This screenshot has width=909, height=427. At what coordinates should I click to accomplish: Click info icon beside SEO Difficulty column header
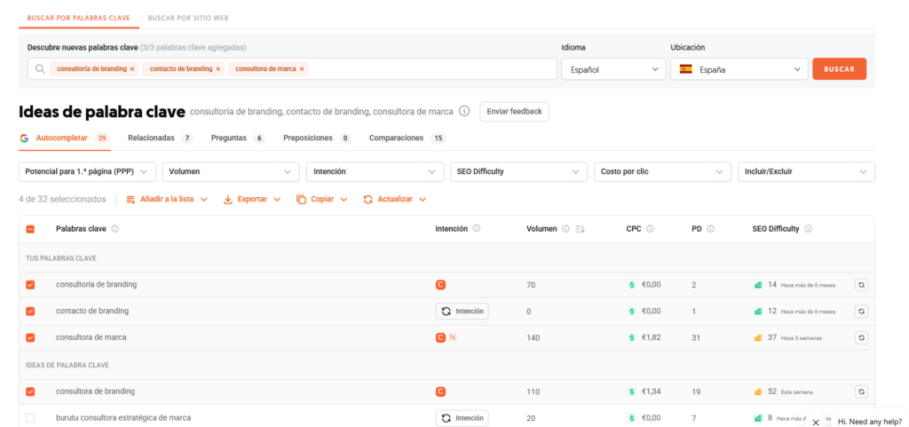(808, 229)
